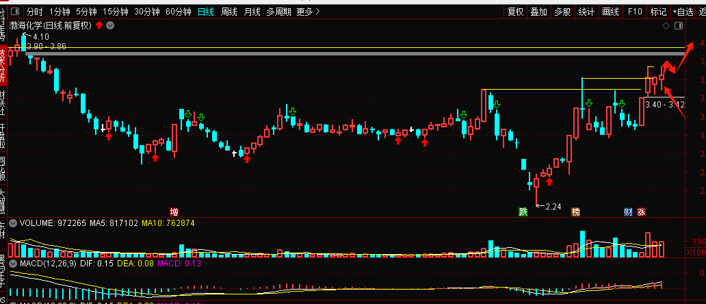Open the 黑马王子 sidebar tab

point(3,272)
